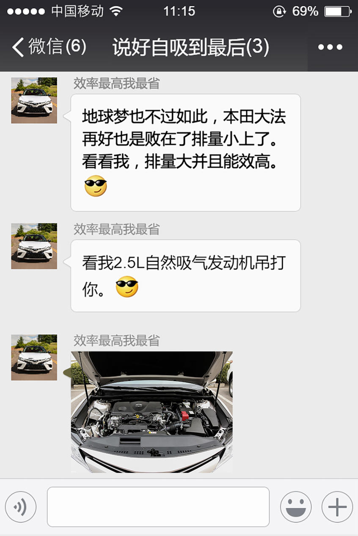The height and width of the screenshot is (536, 358).
Task: Go back to 微信(6) chat list
Action: pos(49,47)
